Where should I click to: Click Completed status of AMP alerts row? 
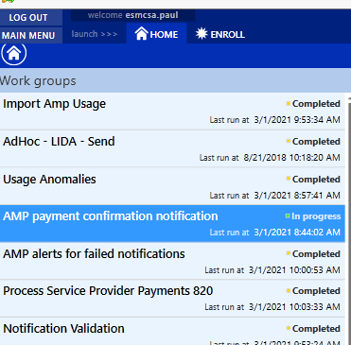pos(316,254)
